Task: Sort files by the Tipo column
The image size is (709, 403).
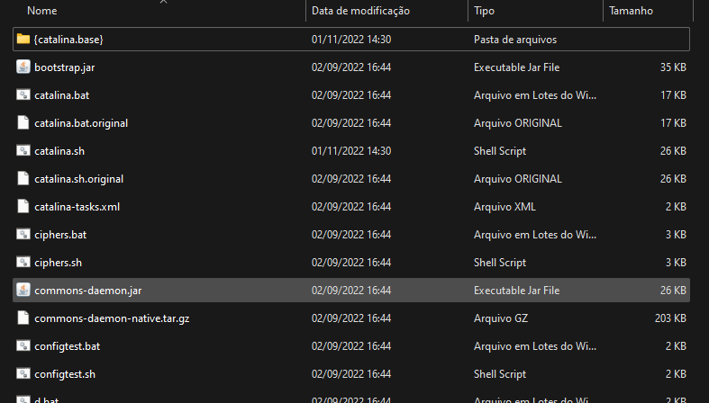Action: 484,11
